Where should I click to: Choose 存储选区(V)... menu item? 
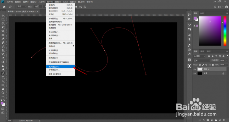coord(60,70)
